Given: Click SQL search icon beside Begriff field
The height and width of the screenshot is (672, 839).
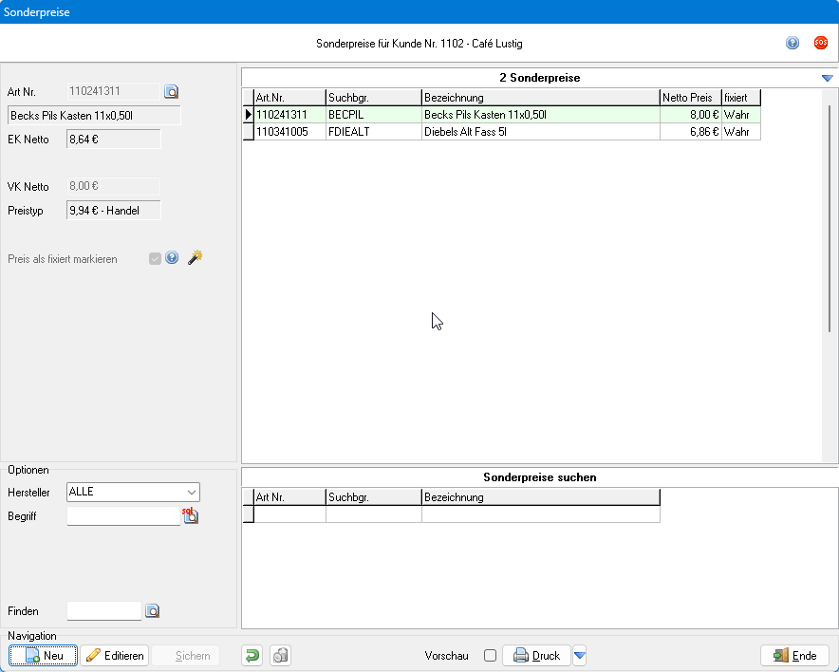Looking at the screenshot, I should point(190,516).
